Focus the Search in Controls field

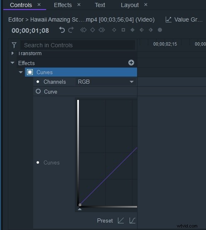pos(78,45)
